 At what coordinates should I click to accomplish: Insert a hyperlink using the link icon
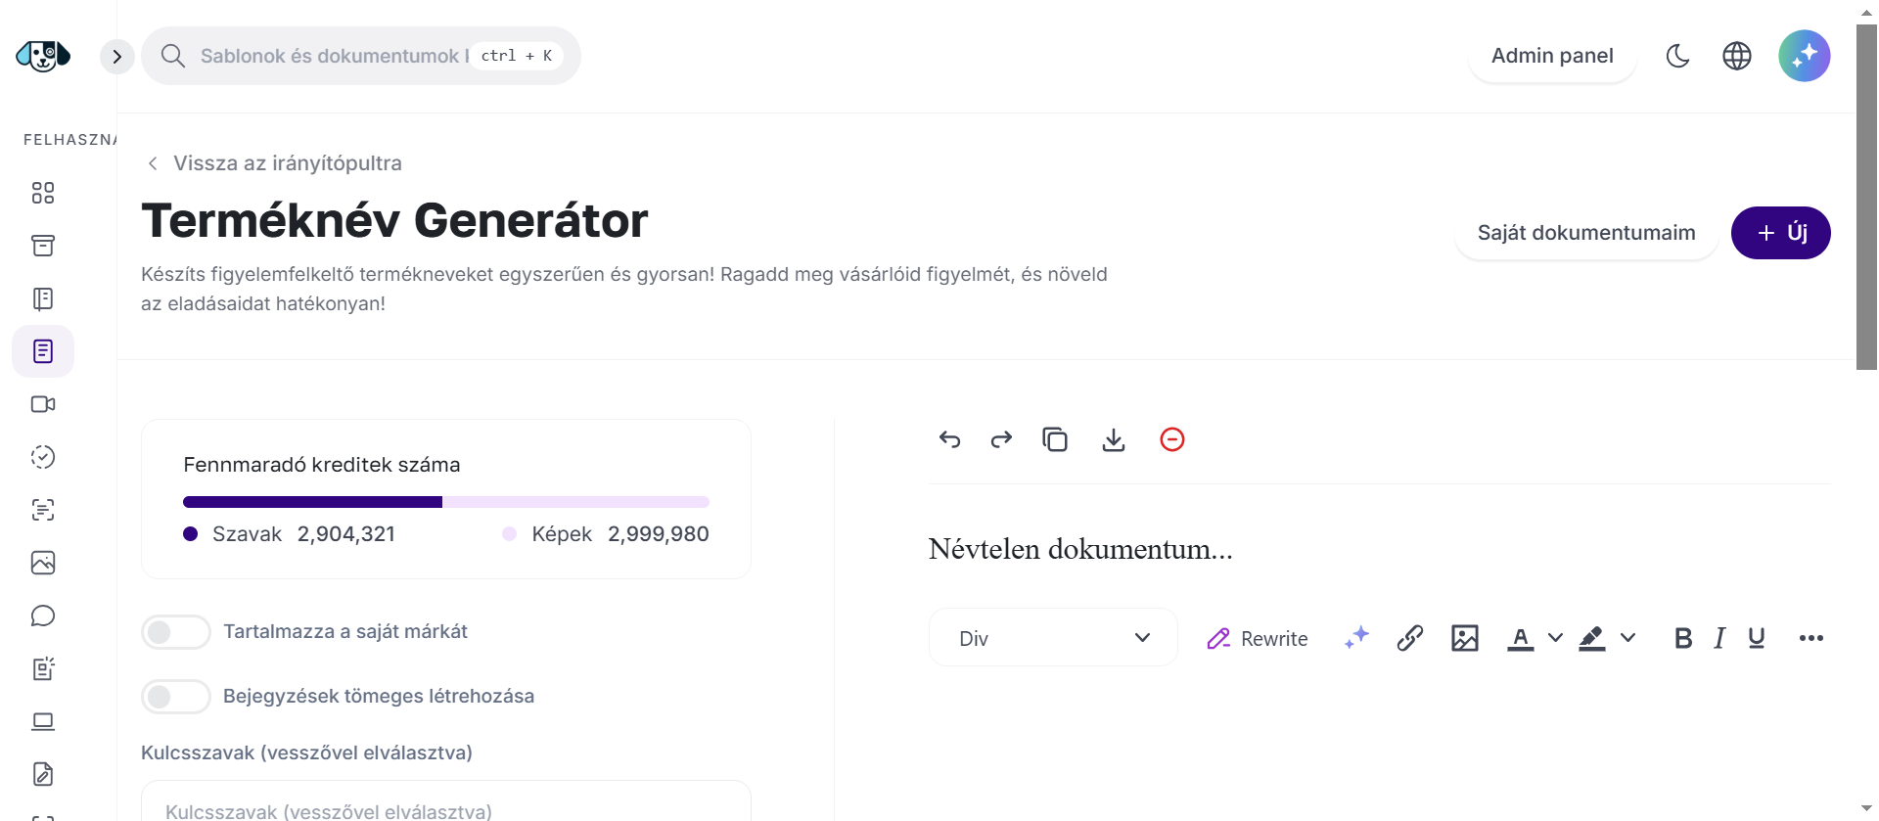click(1410, 637)
